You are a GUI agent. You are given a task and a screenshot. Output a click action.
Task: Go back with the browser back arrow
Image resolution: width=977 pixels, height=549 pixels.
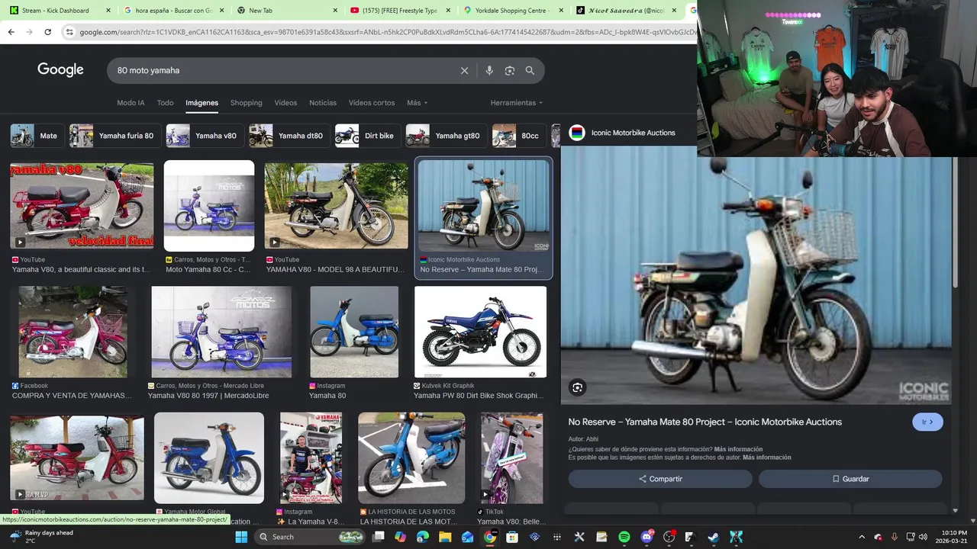(11, 32)
